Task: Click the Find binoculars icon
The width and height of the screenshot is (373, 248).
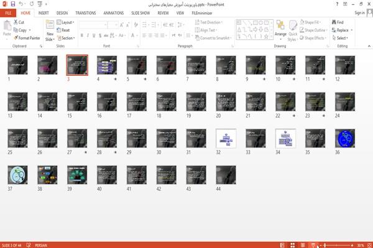Action: pyautogui.click(x=334, y=22)
